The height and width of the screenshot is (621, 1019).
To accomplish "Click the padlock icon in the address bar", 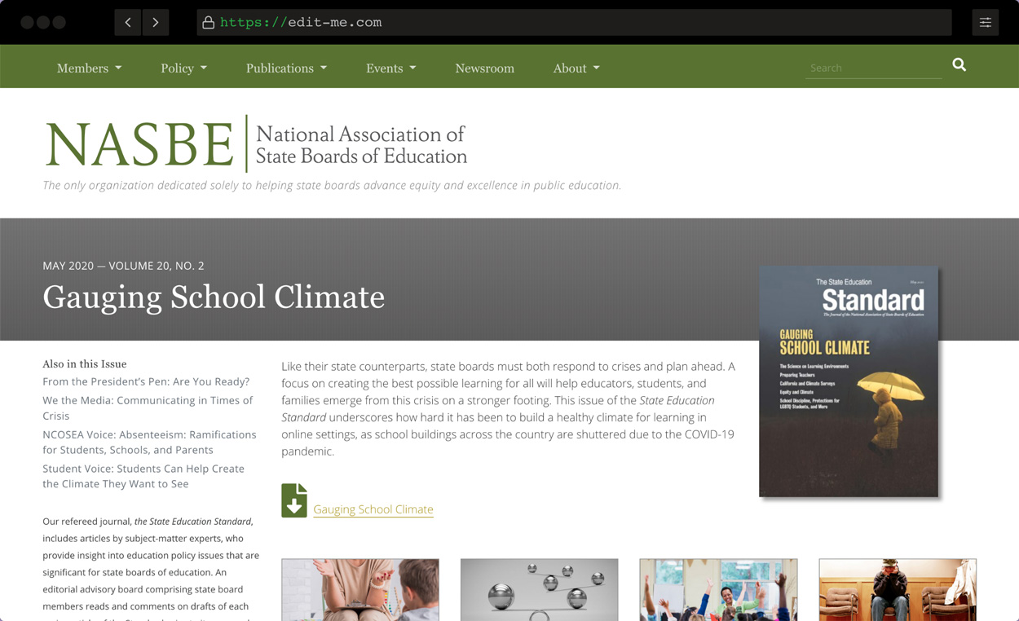I will [x=207, y=22].
